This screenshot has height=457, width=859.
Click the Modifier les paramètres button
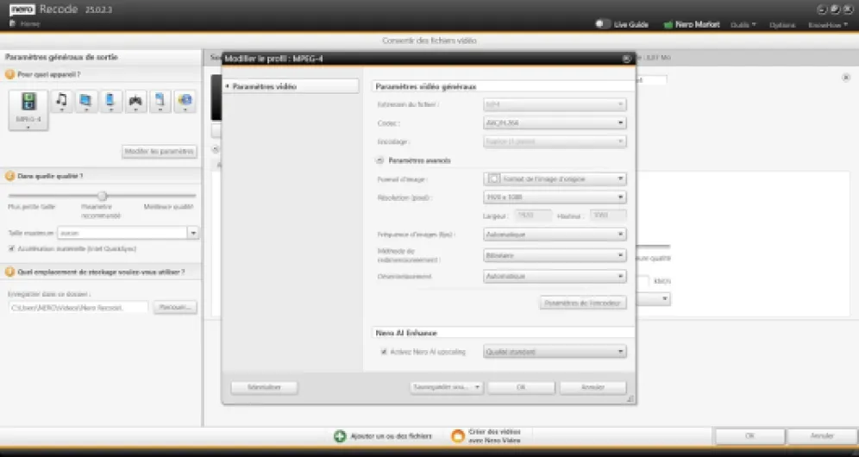160,151
